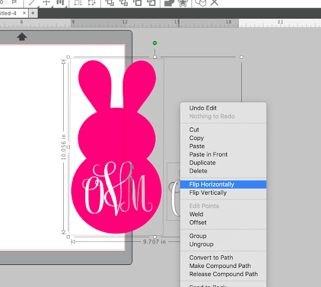321x287 pixels.
Task: Click the ungroup shapes toolbar icon
Action: tap(91, 3)
